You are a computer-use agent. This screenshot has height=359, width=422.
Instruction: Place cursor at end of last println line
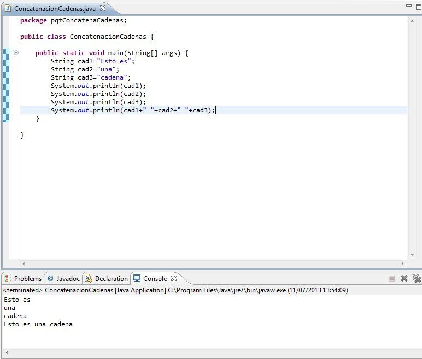point(216,110)
